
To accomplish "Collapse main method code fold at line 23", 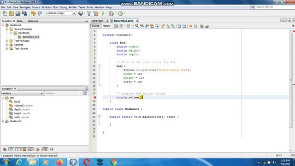I will (99, 117).
